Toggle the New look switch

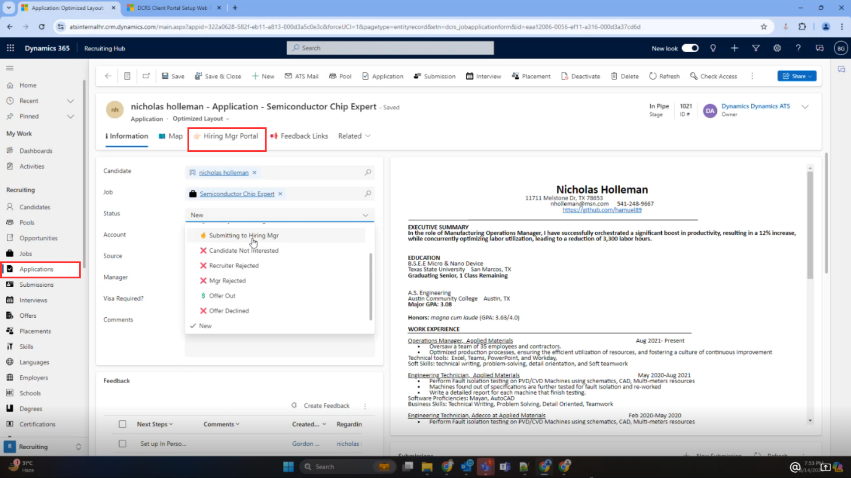690,48
